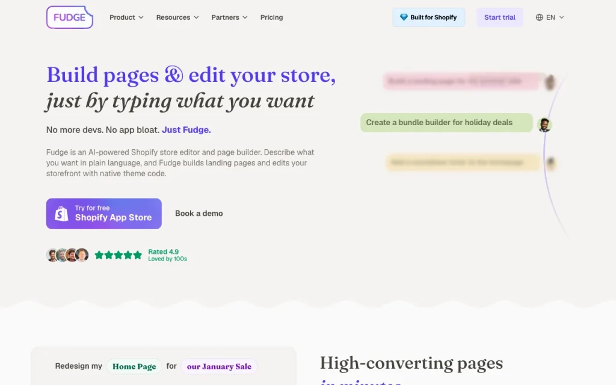Click the five green rating stars
Viewport: 616px width, 385px height.
point(119,255)
